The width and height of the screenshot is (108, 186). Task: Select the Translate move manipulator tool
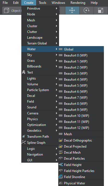pyautogui.click(x=72, y=10)
